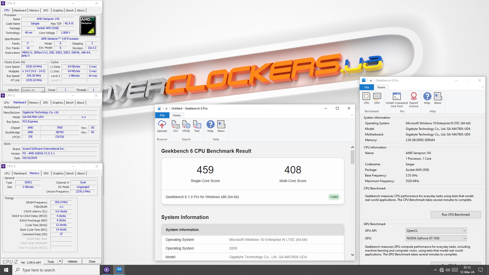Open Home tab in Geekbench result window
This screenshot has width=489, height=275.
(177, 115)
